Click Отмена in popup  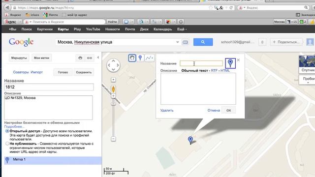214,110
